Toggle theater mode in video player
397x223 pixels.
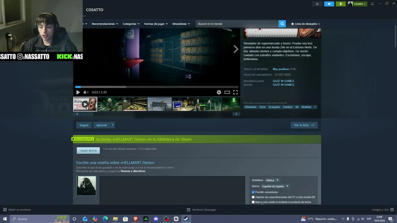[227, 92]
